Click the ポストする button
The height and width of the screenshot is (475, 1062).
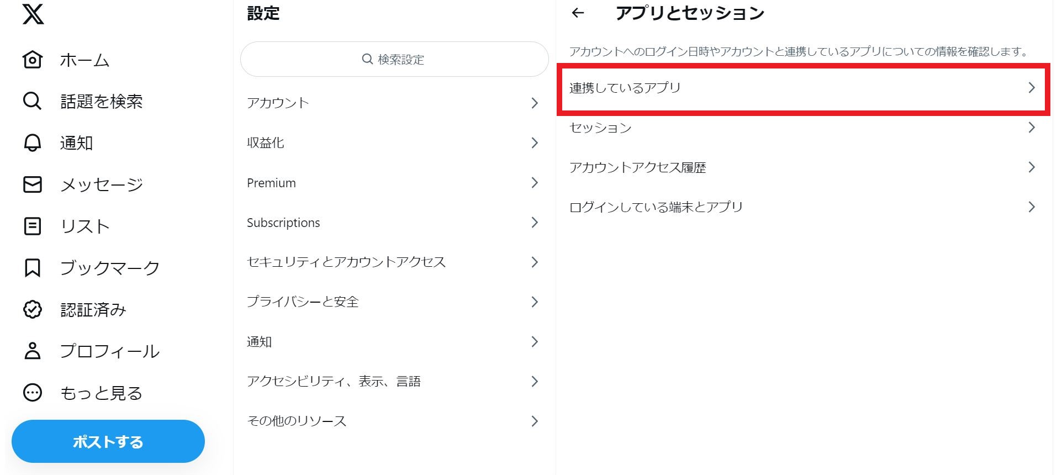108,441
